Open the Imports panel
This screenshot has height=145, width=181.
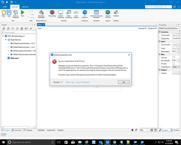(x=61, y=130)
